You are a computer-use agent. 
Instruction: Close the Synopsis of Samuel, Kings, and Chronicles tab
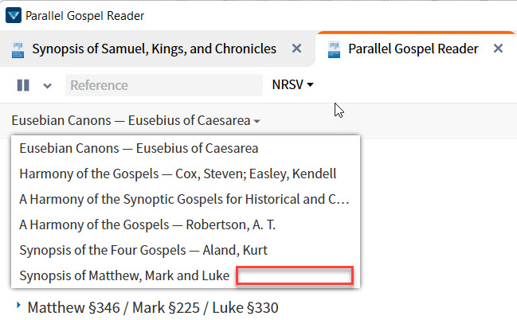(x=297, y=49)
